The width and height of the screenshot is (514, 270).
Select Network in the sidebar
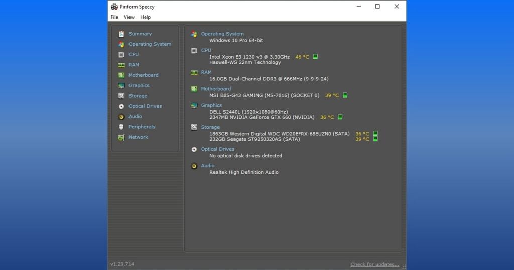click(139, 137)
